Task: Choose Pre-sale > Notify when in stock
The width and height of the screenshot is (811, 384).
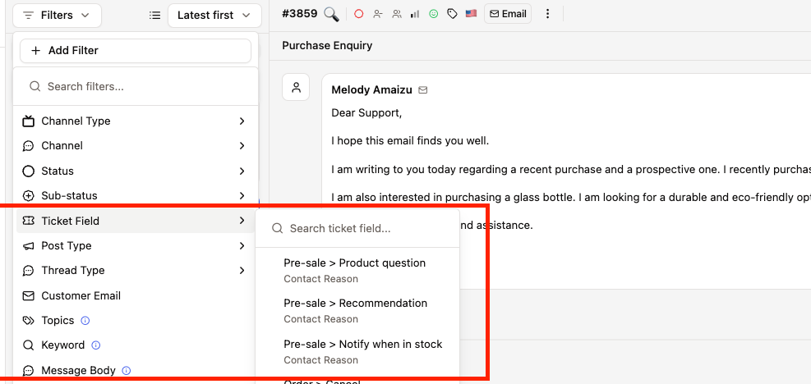Action: [357, 351]
